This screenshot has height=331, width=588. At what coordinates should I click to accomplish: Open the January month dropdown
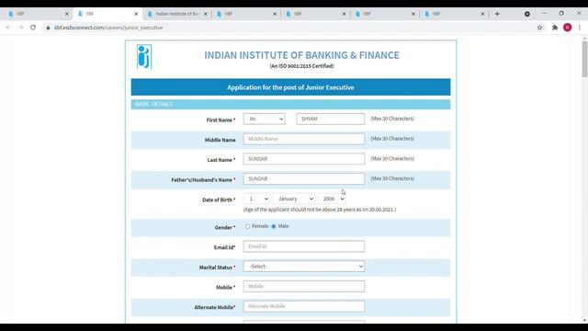click(294, 199)
